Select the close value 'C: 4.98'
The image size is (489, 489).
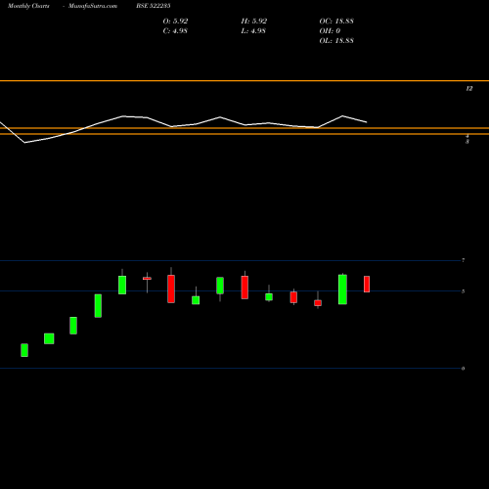(x=175, y=31)
